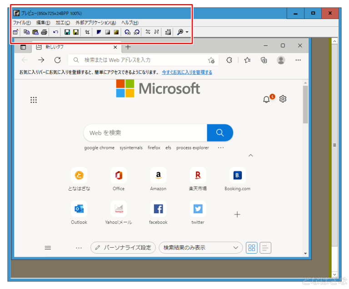349x289 pixels.
Task: Click the resize image icon
Action: pyautogui.click(x=168, y=32)
